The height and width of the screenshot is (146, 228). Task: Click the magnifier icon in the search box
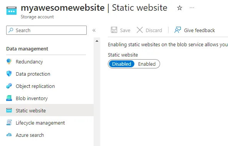(11, 30)
